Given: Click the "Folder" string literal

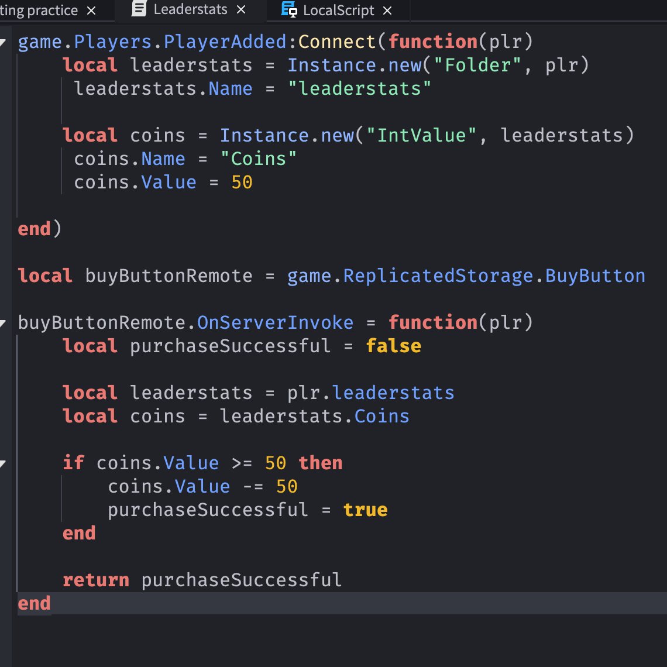Looking at the screenshot, I should coord(477,66).
